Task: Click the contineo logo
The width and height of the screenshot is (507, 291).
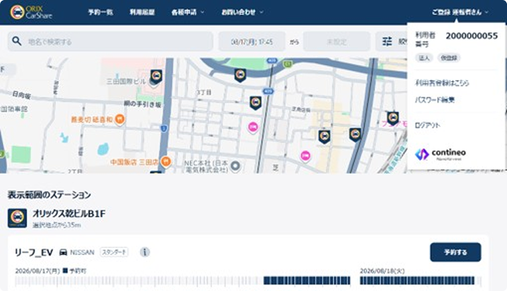Action: (x=440, y=154)
